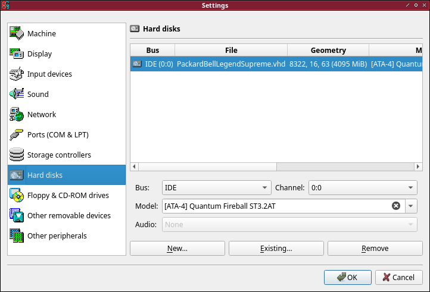Click the horizontal scrollbar left arrow

[x=135, y=167]
